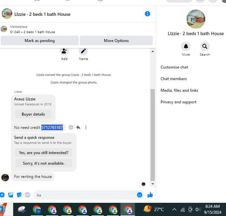The image size is (226, 216).
Task: Click the conversation scrollbar down arrow
Action: (153, 184)
